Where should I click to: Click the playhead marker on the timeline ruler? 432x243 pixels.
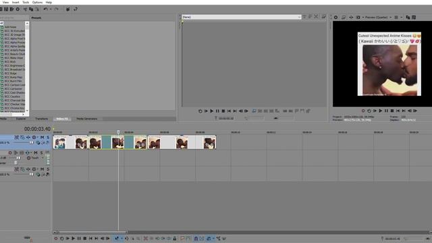tap(119, 132)
